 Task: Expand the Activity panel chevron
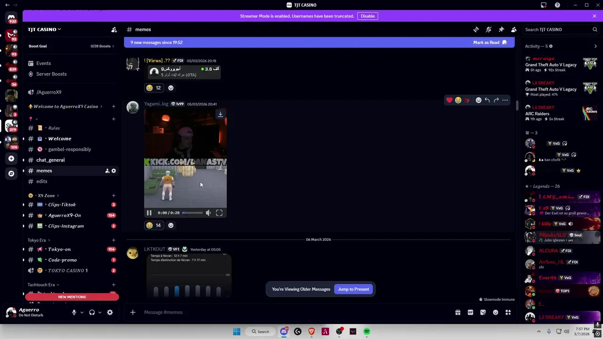(595, 46)
